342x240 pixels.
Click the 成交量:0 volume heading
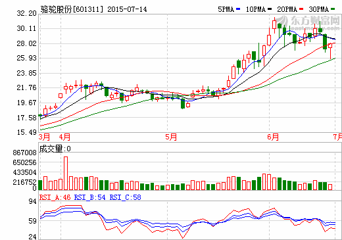55,149
